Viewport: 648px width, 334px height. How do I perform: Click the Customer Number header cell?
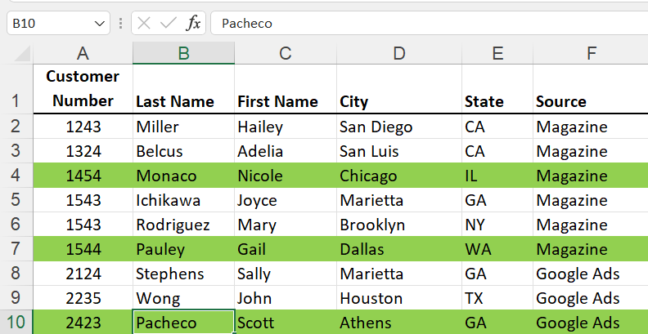point(83,89)
